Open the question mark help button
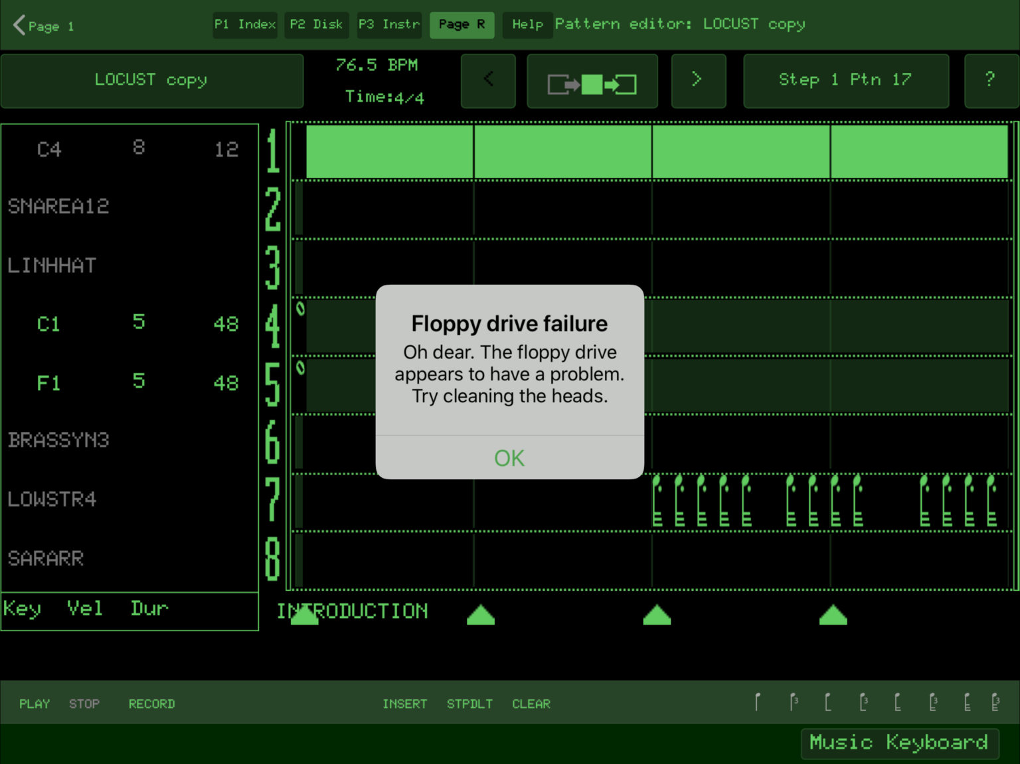Viewport: 1020px width, 764px height. pos(990,80)
